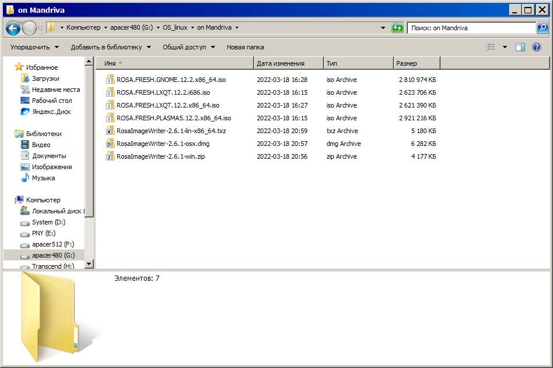Screen dimensions: 553x368
Task: Open the PNY (E:) drive
Action: click(44, 233)
